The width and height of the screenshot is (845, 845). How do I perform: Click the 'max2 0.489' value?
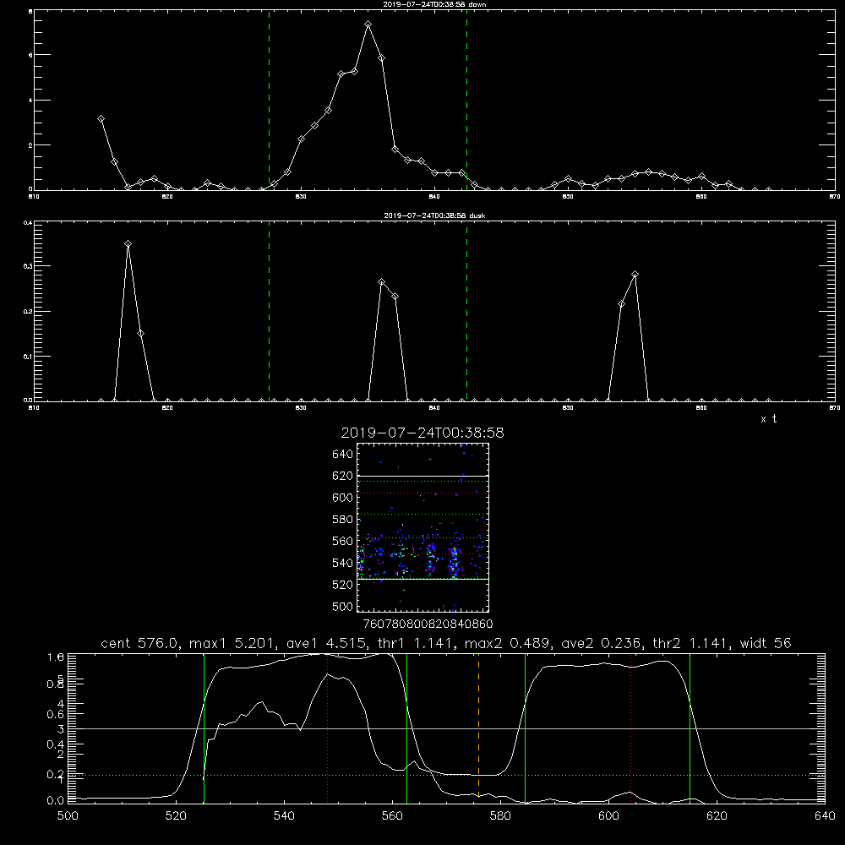(x=506, y=643)
